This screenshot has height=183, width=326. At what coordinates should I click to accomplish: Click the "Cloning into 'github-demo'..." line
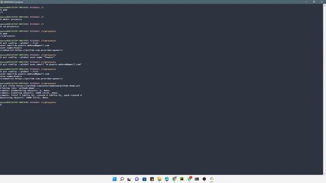tap(20, 88)
